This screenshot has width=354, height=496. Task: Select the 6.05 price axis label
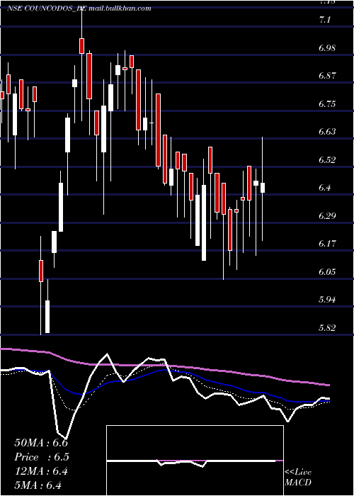pyautogui.click(x=327, y=272)
